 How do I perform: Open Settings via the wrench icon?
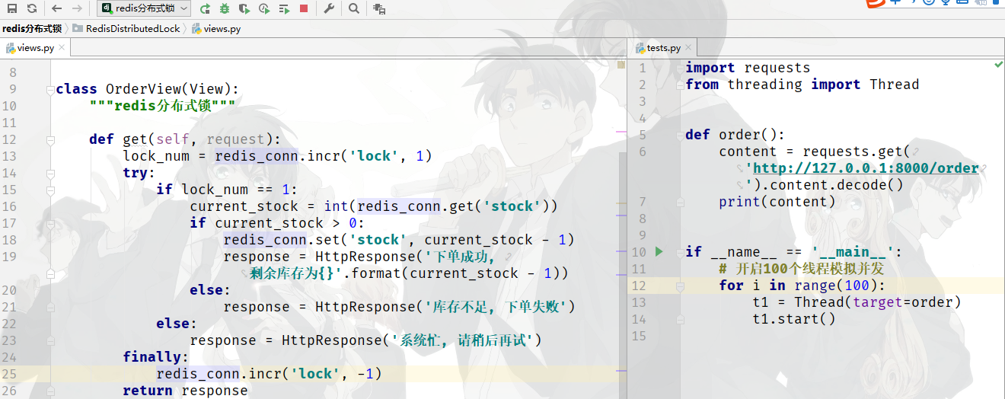click(329, 8)
